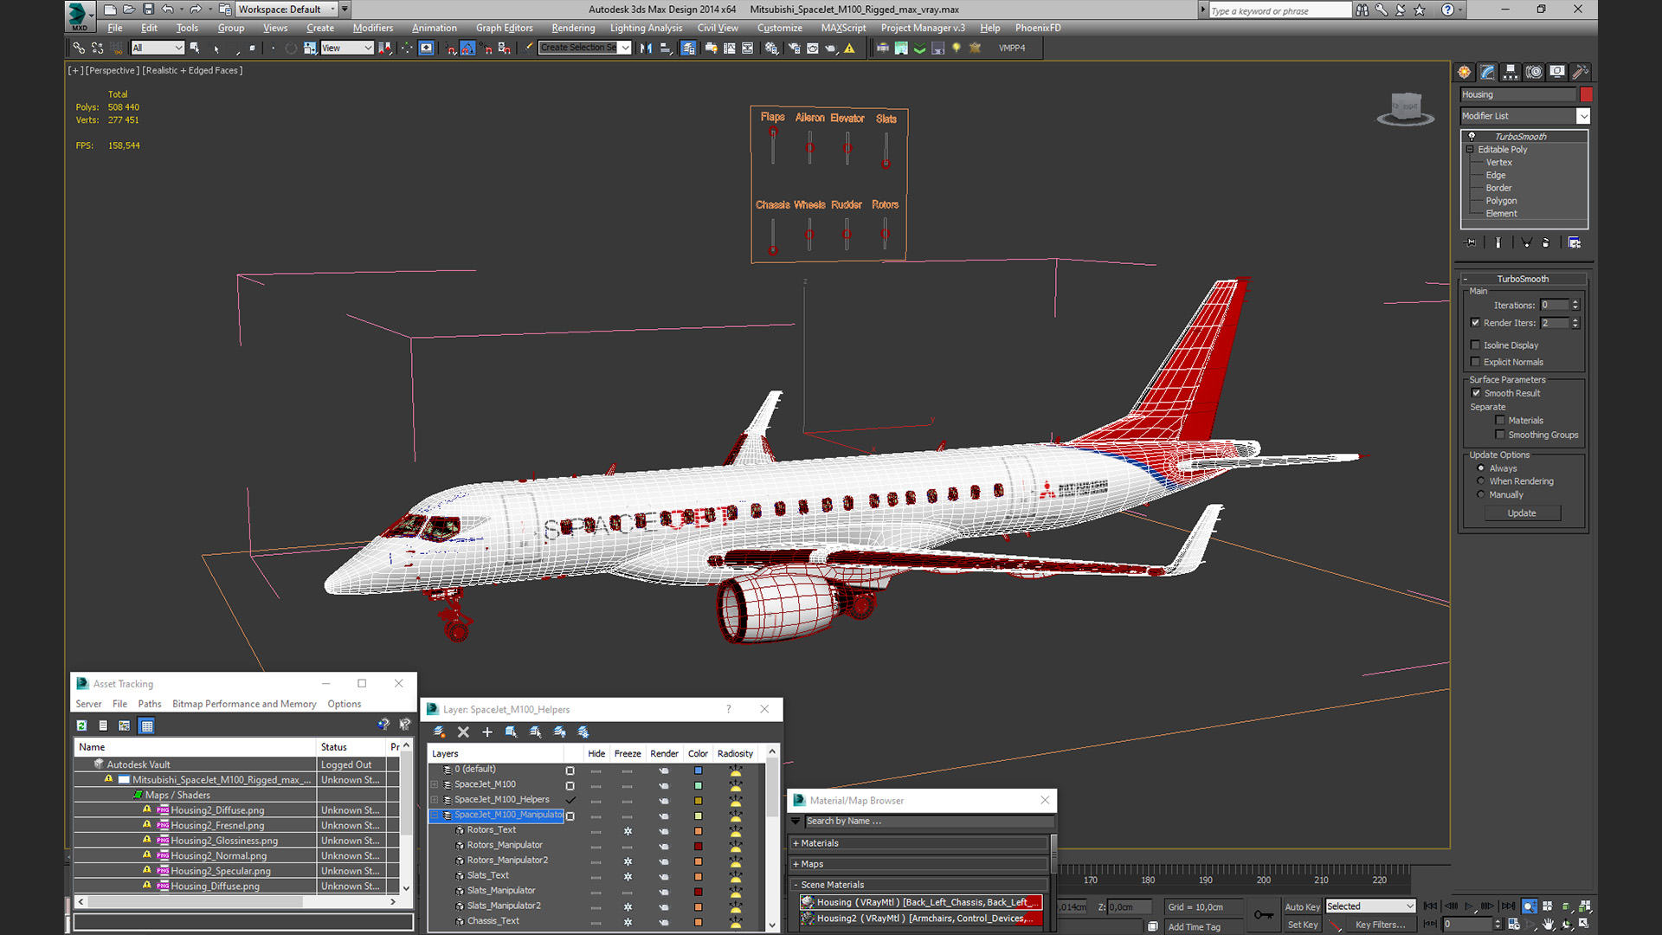Click Make Unique modifier icon
The image size is (1662, 935).
1526,242
